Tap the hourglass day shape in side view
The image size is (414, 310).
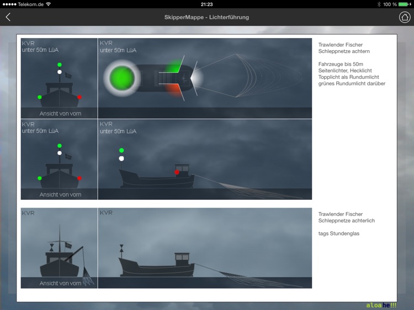tap(121, 248)
